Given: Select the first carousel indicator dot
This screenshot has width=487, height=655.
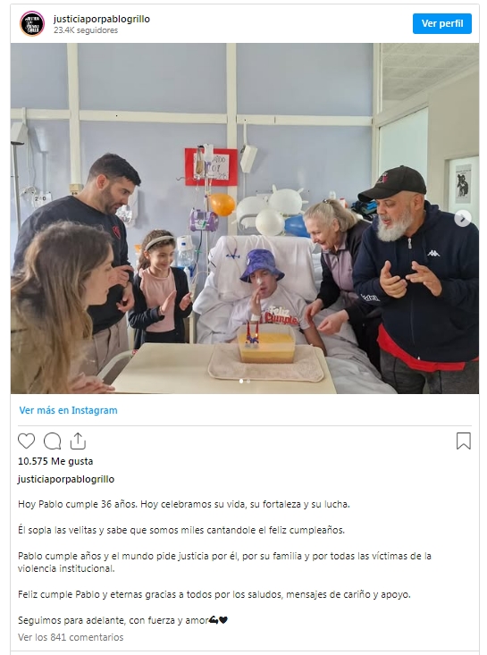Looking at the screenshot, I should 241,382.
